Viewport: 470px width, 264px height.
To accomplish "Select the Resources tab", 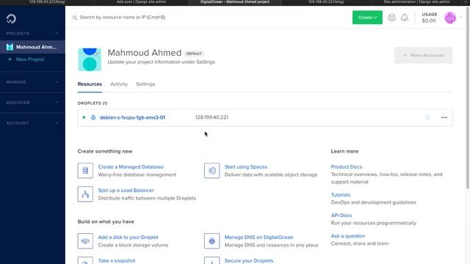I will tap(90, 84).
